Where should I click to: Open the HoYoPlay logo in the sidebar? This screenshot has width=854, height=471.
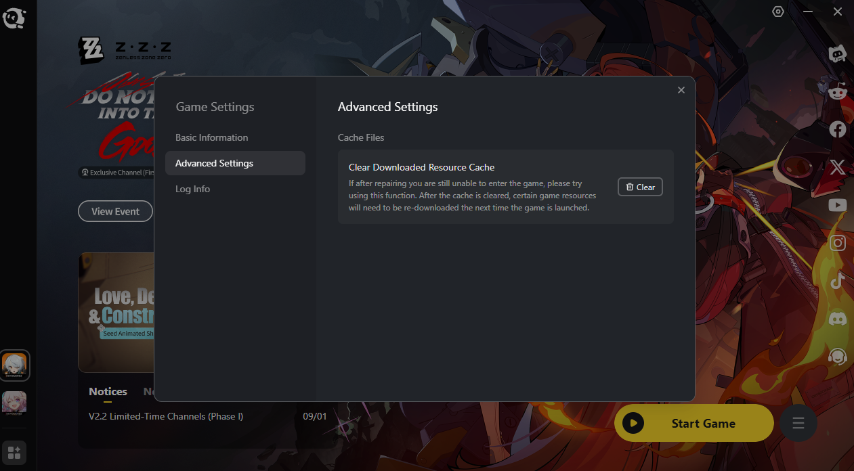coord(14,18)
